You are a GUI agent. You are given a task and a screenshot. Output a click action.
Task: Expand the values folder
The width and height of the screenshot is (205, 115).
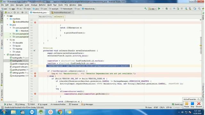pyautogui.click(x=11, y=52)
